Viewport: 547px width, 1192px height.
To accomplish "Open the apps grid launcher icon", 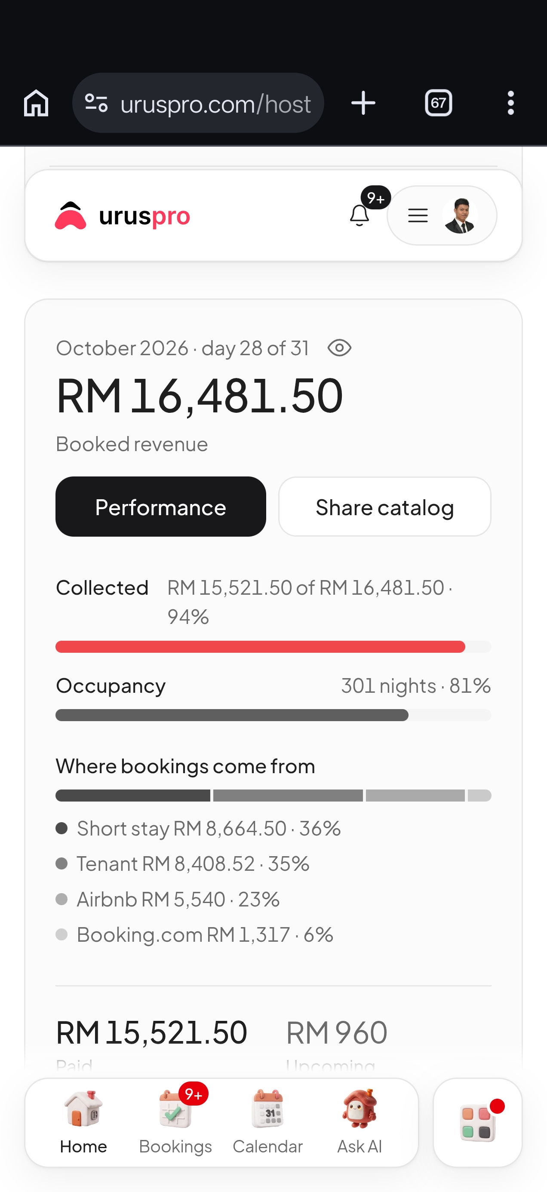I will pyautogui.click(x=478, y=1123).
